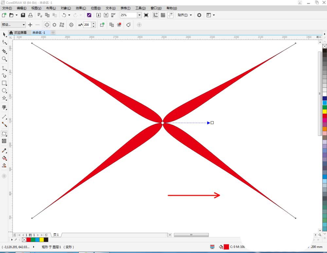Switch to Zipper distortion mode

click(55, 25)
